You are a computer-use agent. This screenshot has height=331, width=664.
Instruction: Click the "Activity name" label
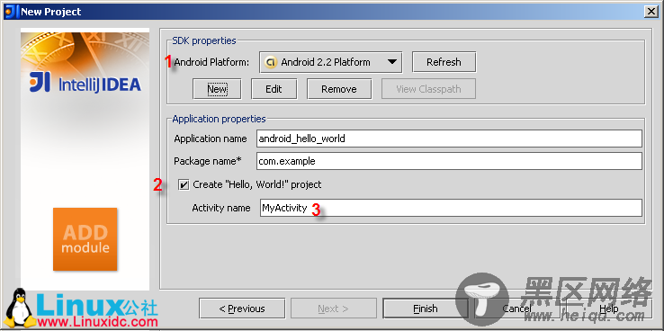(x=221, y=208)
